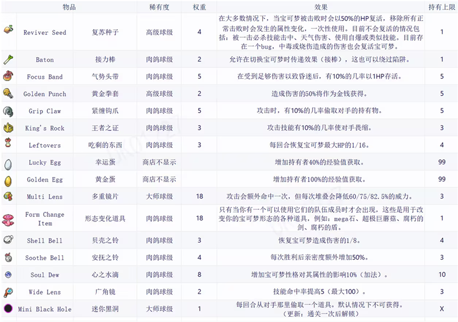Click the Chinese name 贝壳之铃
Viewport: 458px width, 322px height.
pos(105,240)
